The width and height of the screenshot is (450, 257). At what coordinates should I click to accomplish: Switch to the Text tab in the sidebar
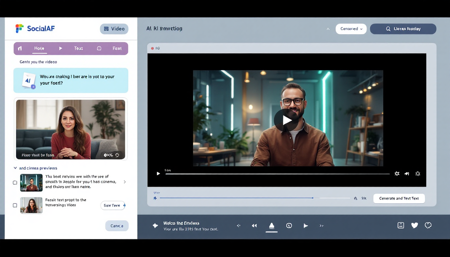(x=78, y=48)
